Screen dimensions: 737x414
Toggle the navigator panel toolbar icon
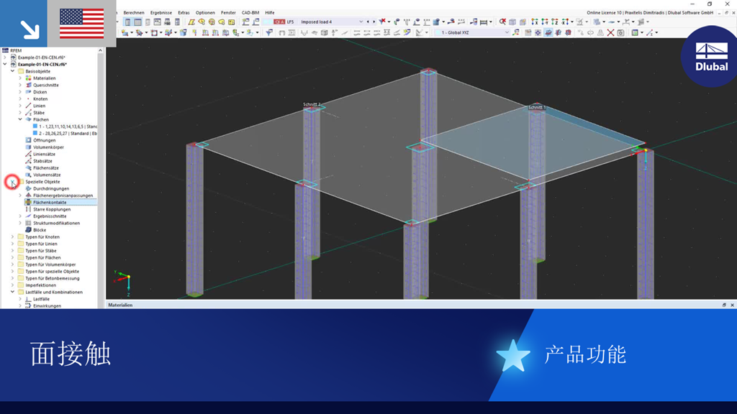[x=128, y=22]
